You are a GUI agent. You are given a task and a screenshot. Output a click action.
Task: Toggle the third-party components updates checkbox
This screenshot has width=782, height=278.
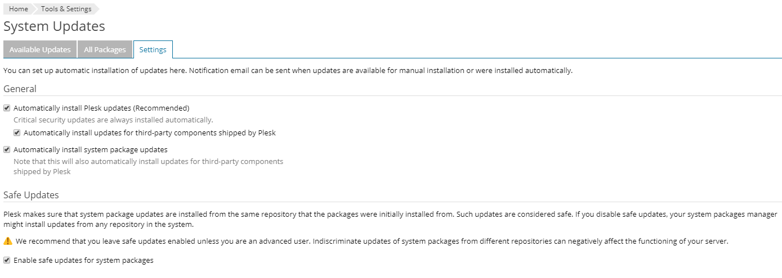17,133
